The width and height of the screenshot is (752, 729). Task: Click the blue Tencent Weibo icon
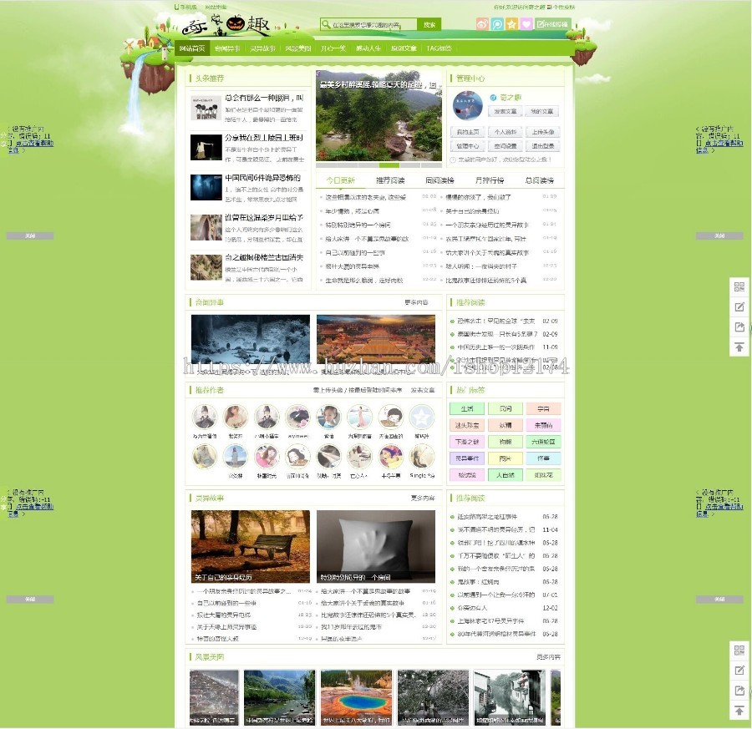click(497, 24)
